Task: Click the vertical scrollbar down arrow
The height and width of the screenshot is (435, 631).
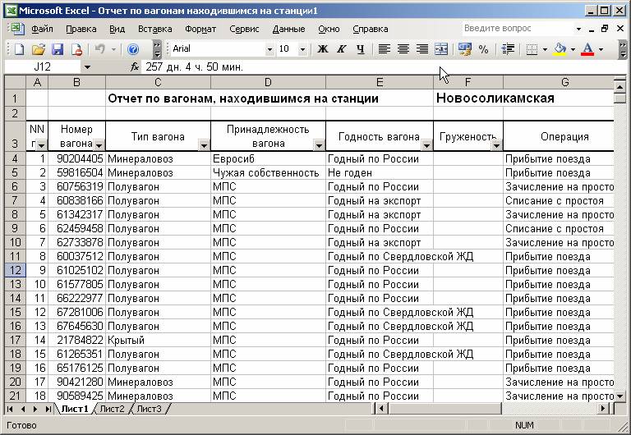Action: tap(619, 396)
